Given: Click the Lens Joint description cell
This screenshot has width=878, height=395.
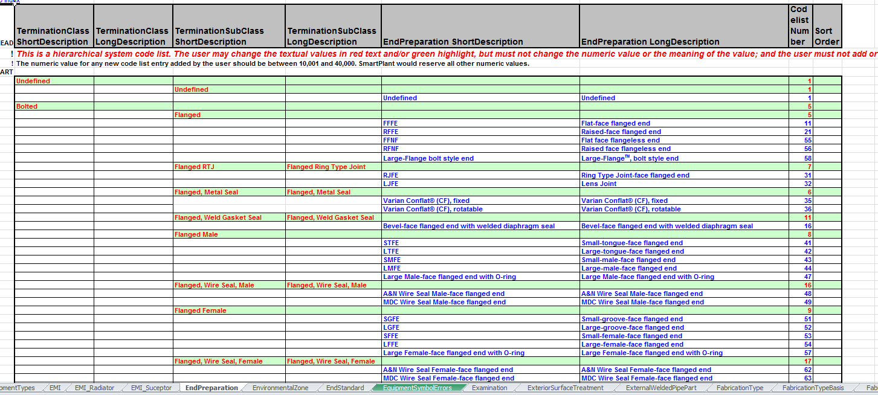Looking at the screenshot, I should (x=684, y=184).
